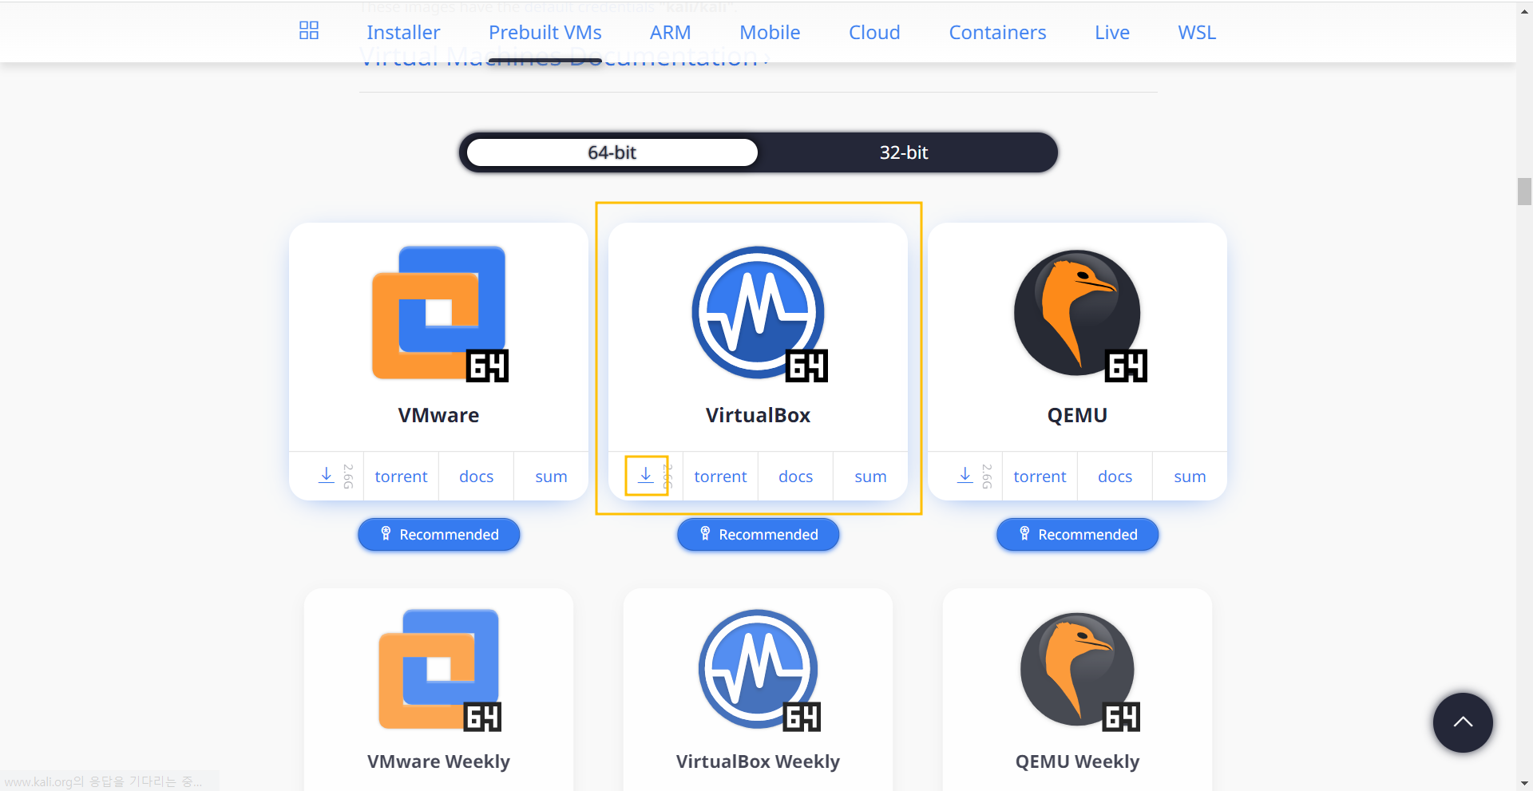Go to the Live section
The height and width of the screenshot is (791, 1533).
pos(1112,33)
